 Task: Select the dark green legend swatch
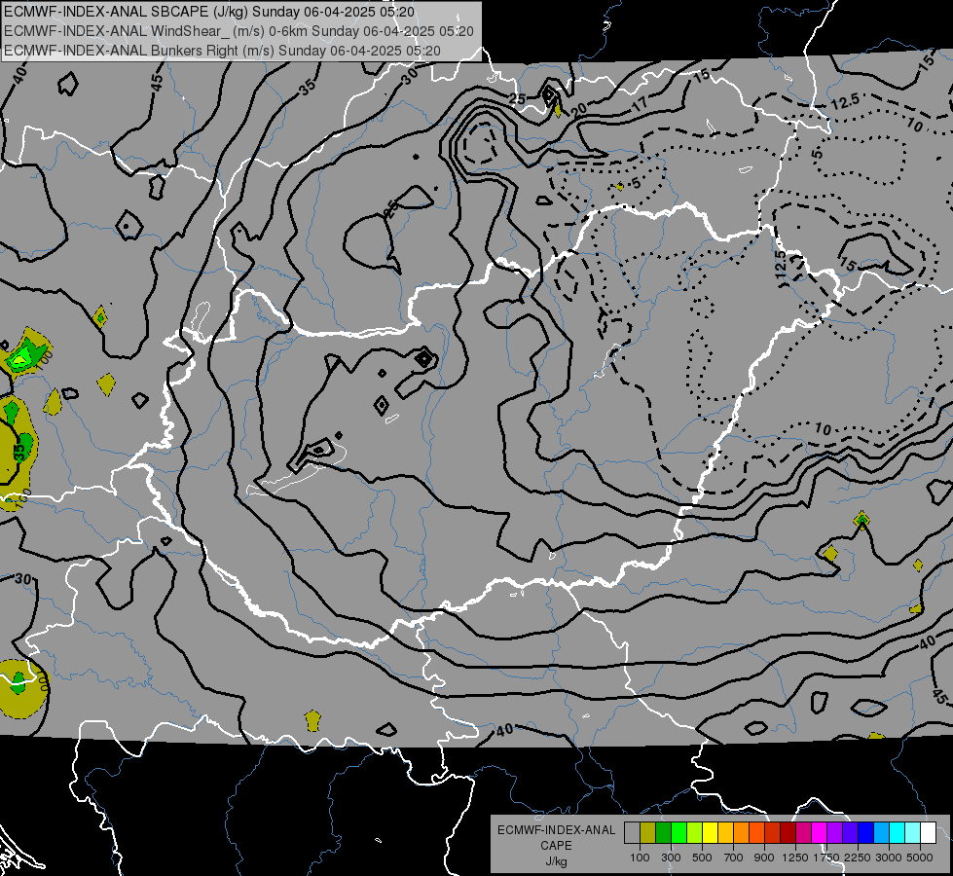663,833
